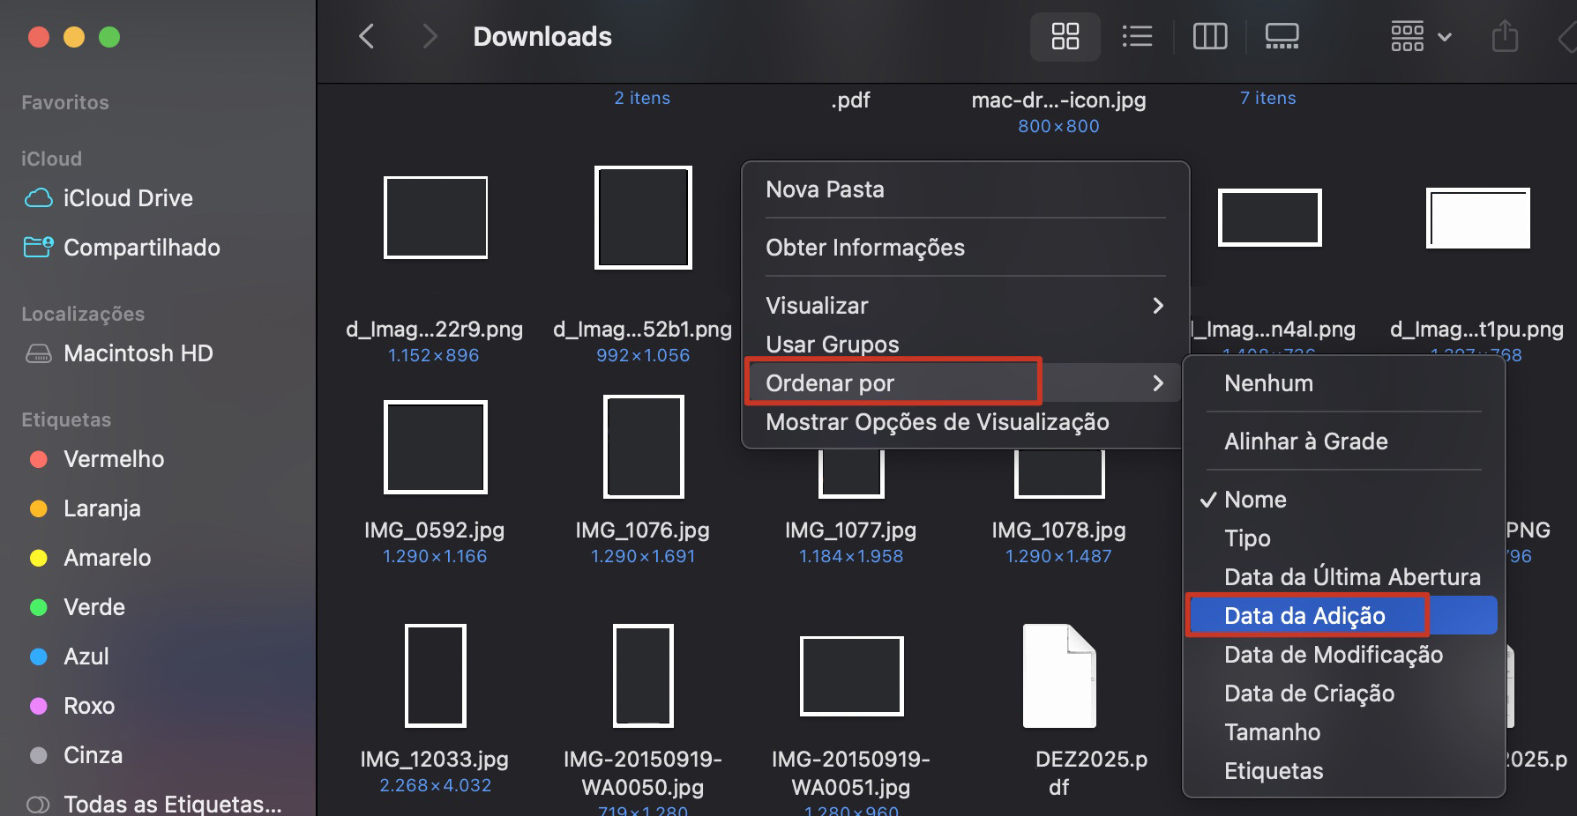Switch to column view layout
1577x816 pixels.
pos(1209,36)
